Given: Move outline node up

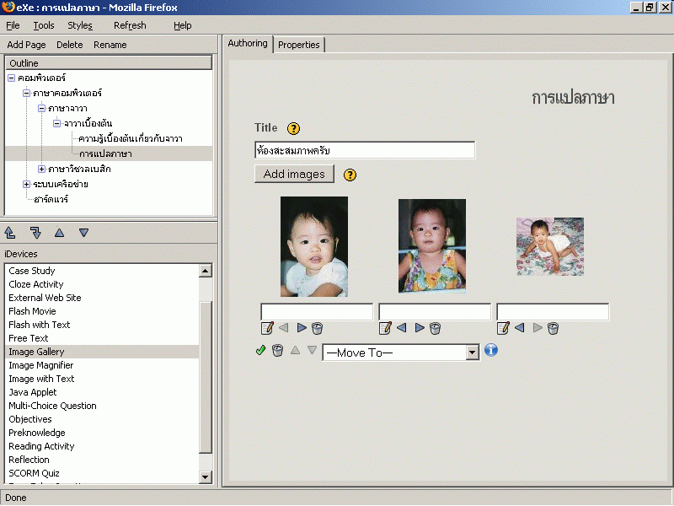Looking at the screenshot, I should point(59,233).
